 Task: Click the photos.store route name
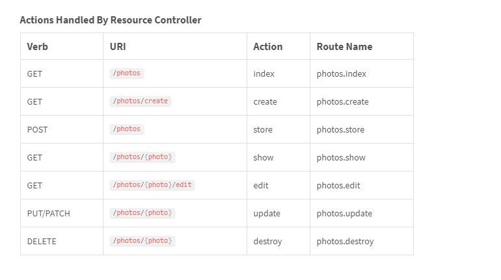click(340, 130)
